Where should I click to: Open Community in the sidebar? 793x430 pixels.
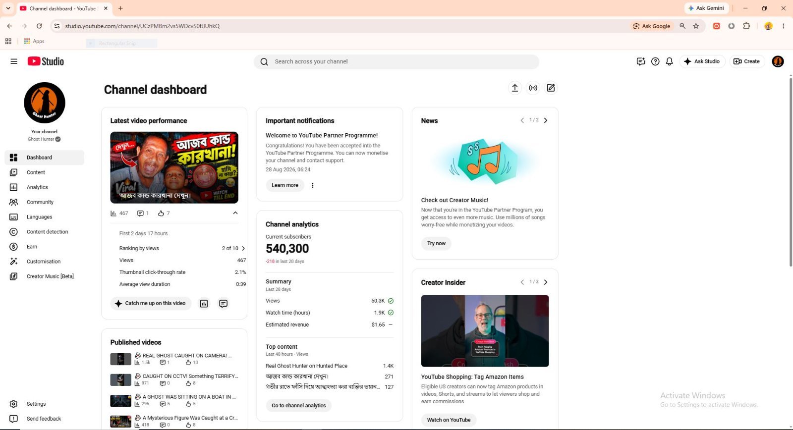point(45,202)
